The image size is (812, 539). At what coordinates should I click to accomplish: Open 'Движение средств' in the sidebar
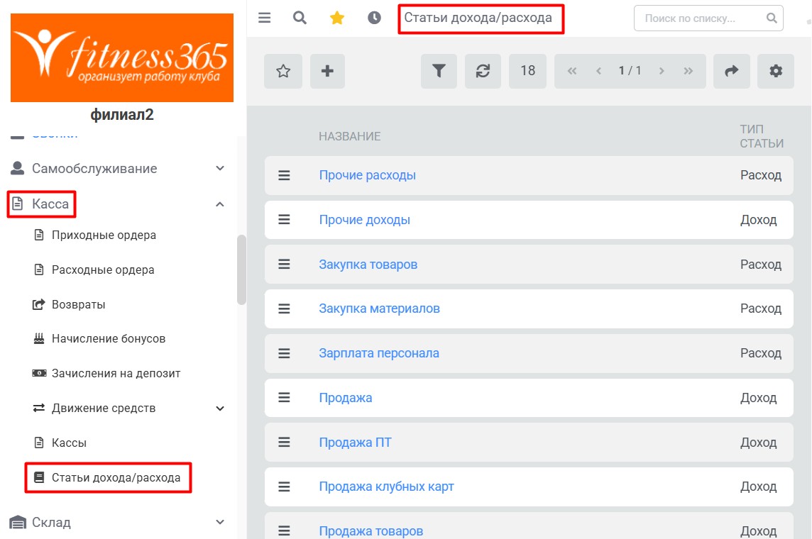(104, 408)
